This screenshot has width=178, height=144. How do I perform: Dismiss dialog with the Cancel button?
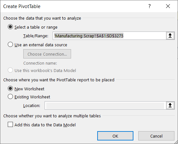tap(156, 136)
